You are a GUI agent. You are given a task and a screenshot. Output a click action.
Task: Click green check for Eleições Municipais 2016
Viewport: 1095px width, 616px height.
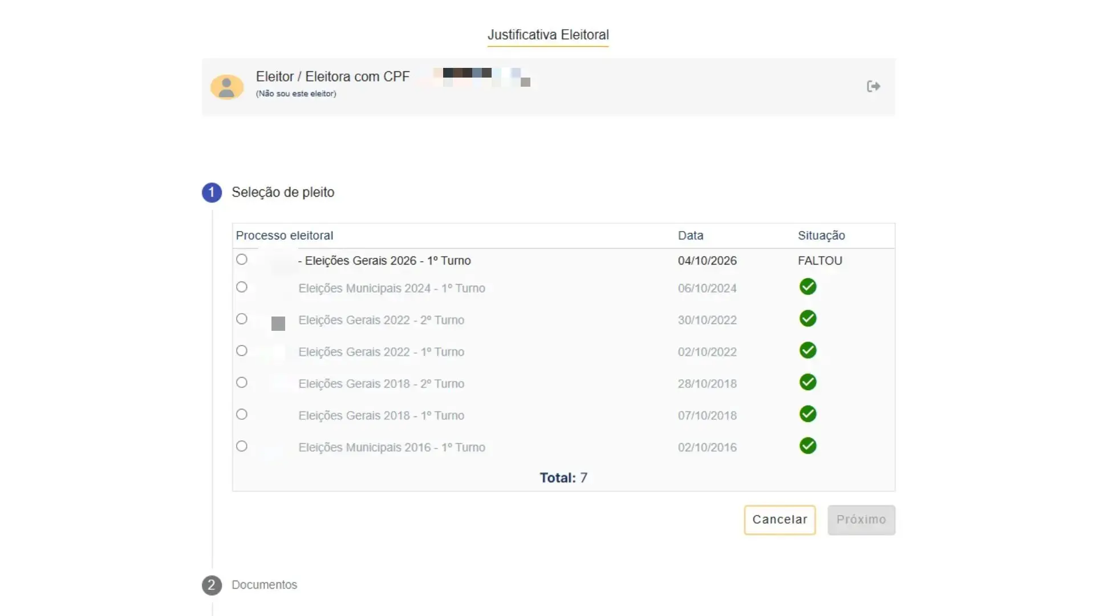[x=808, y=446]
